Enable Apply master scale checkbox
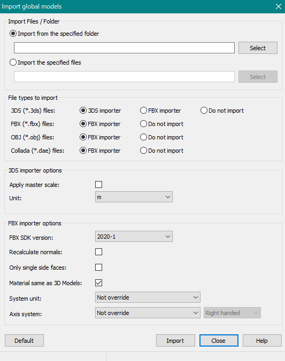 tap(99, 184)
